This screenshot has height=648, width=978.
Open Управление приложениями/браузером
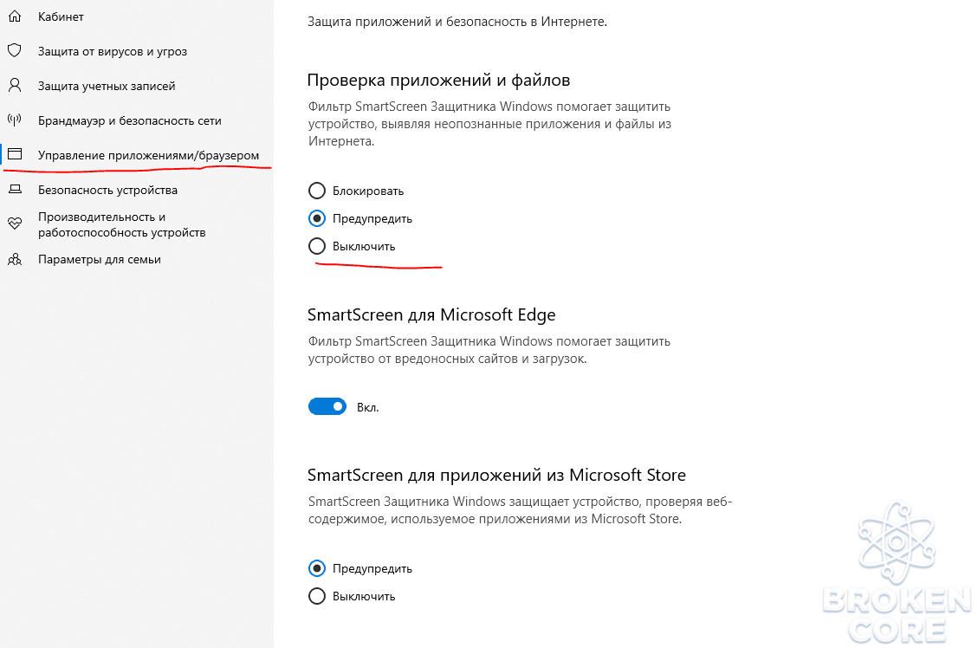148,155
